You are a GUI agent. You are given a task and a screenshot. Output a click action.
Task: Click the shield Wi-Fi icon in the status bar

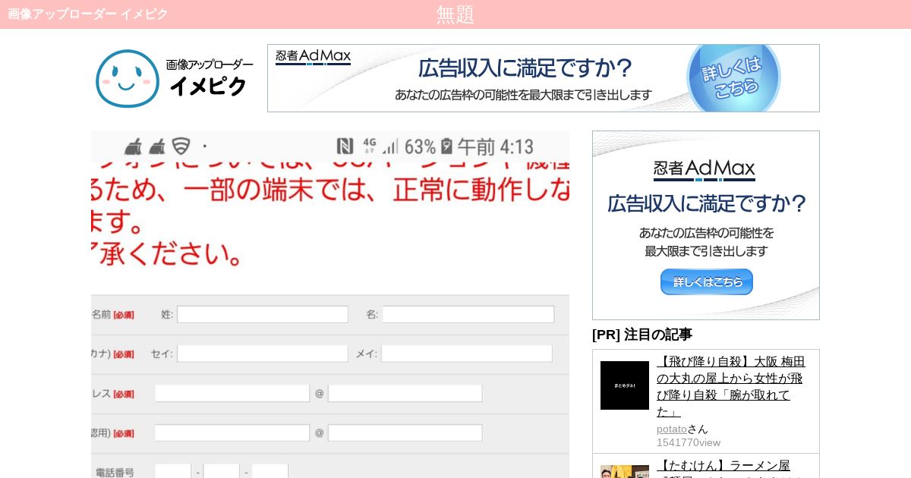181,146
